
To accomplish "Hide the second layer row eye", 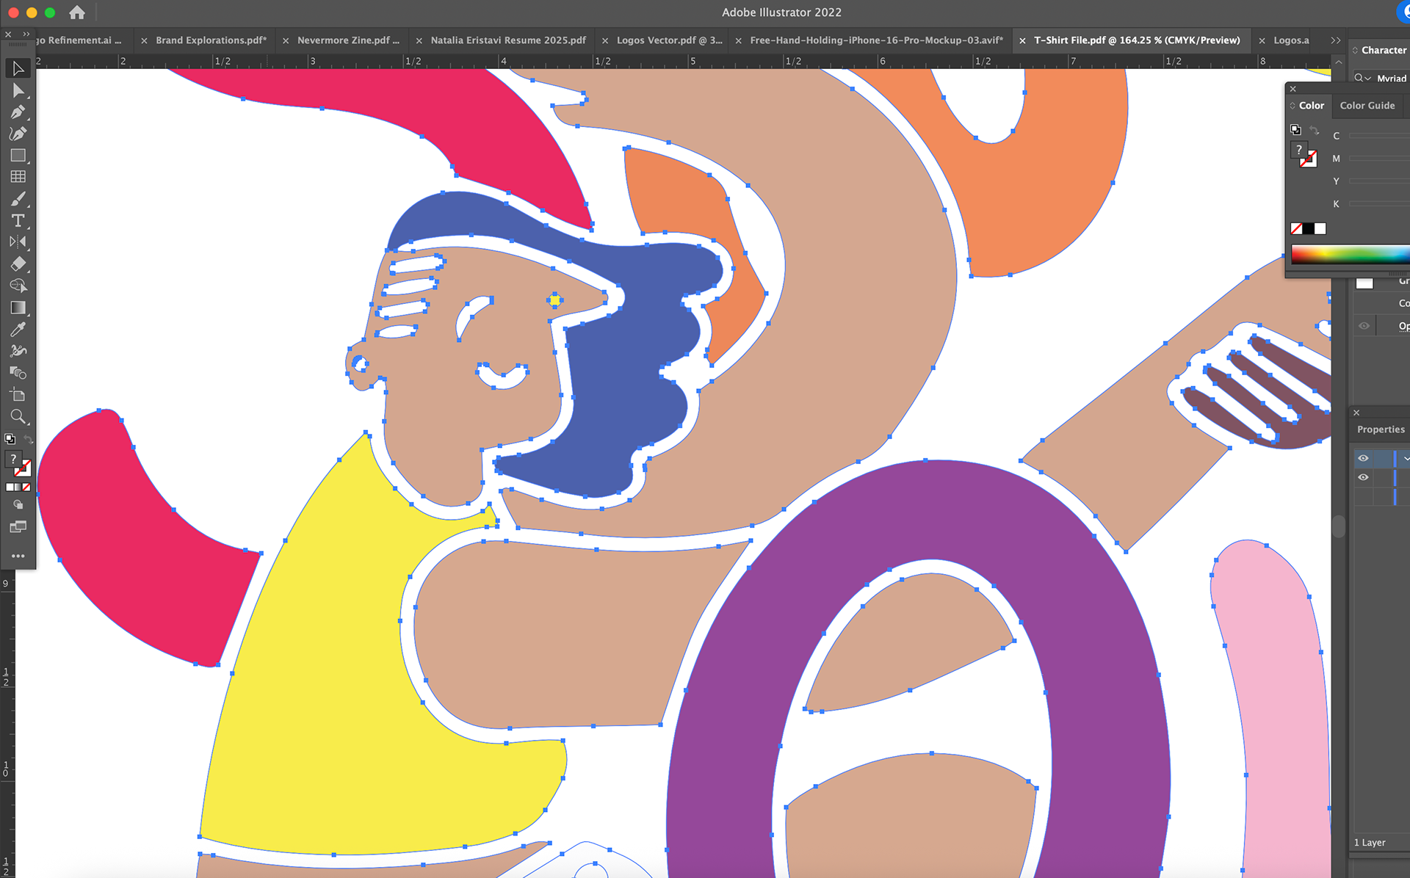I will tap(1363, 477).
